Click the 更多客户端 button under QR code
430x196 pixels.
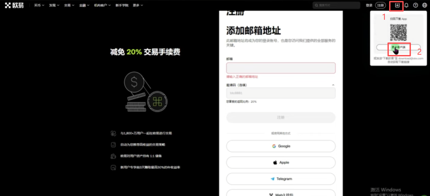tap(398, 47)
